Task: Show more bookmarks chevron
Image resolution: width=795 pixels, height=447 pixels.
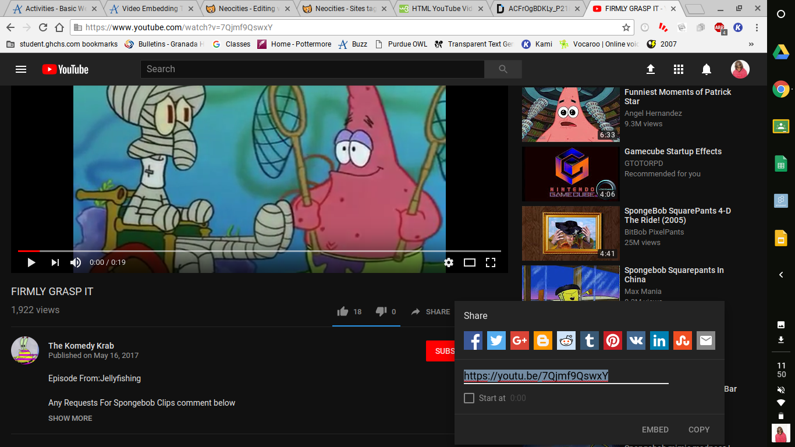Action: [751, 44]
